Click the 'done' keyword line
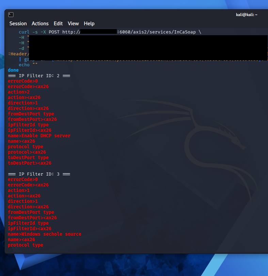 tap(13, 70)
